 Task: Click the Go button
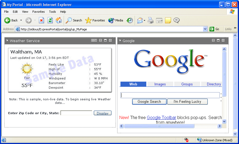pyautogui.click(x=214, y=29)
